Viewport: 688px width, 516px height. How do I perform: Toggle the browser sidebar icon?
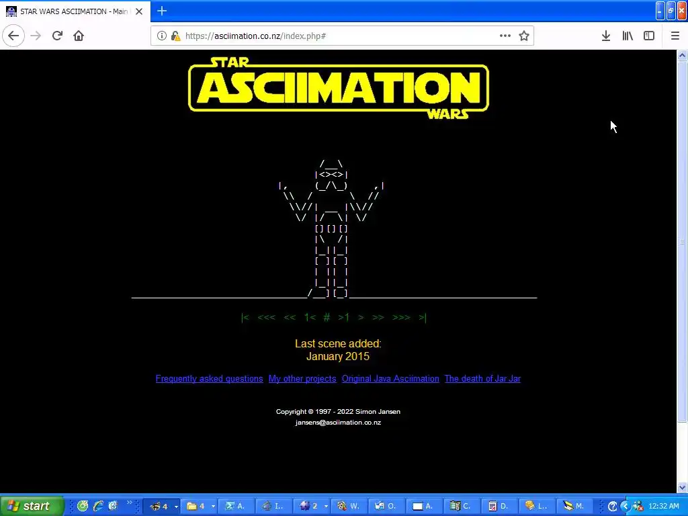649,36
